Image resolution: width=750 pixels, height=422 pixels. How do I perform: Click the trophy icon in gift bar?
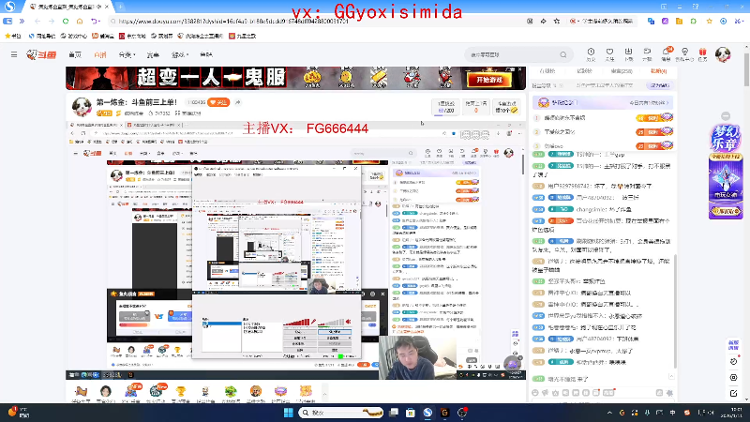pos(180,392)
